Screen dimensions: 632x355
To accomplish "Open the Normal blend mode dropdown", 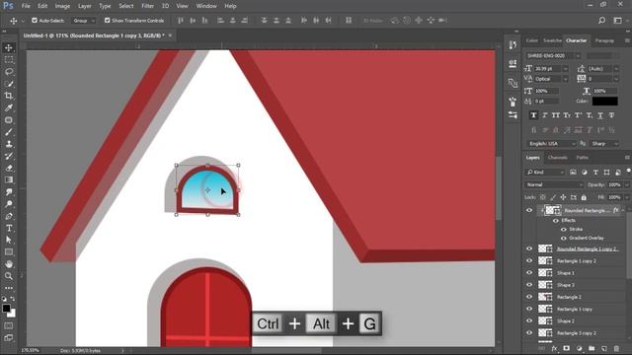I will [x=554, y=184].
